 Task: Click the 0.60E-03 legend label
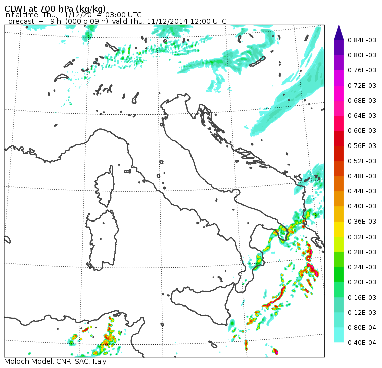coord(362,131)
